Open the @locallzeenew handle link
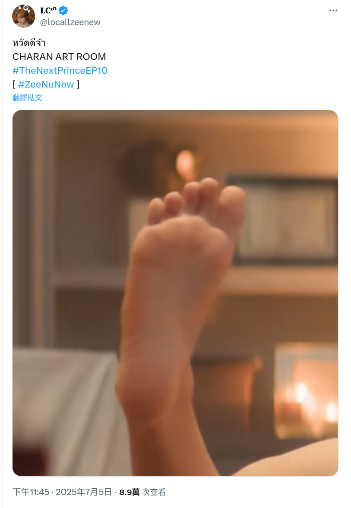This screenshot has width=351, height=508. coord(70,22)
